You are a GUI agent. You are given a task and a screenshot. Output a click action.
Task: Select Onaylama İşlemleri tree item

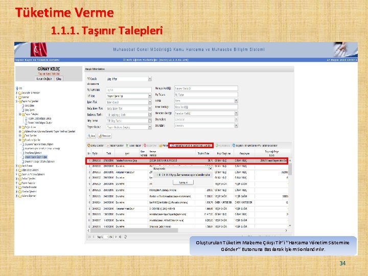coord(33,153)
